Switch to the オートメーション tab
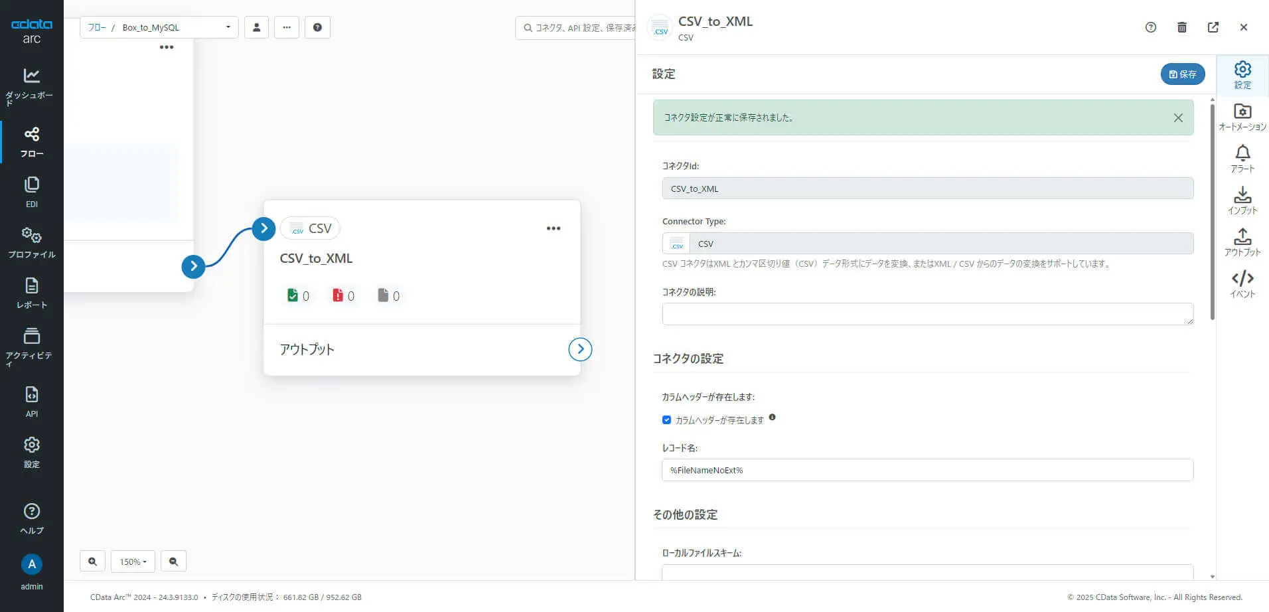Screen dimensions: 1269x612 coord(1242,117)
